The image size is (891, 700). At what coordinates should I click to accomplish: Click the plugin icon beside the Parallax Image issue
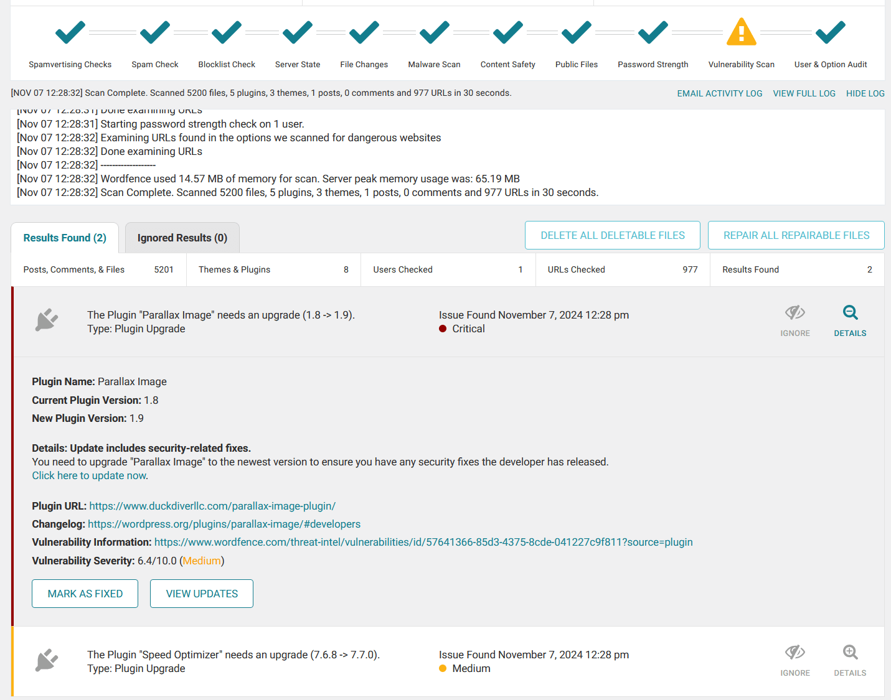[47, 320]
